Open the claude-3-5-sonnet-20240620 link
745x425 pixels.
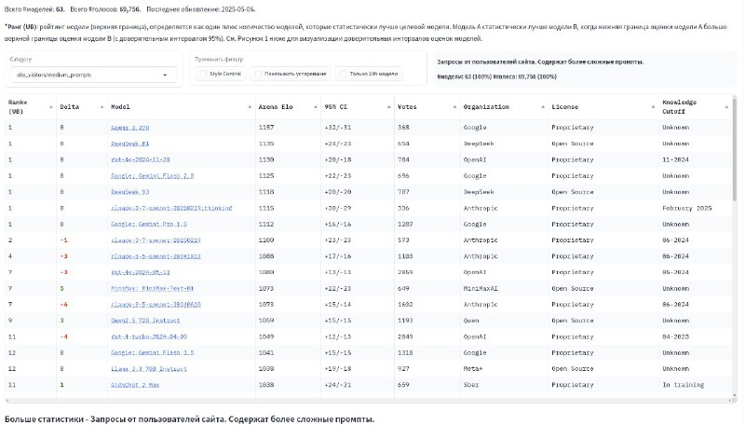156,305
